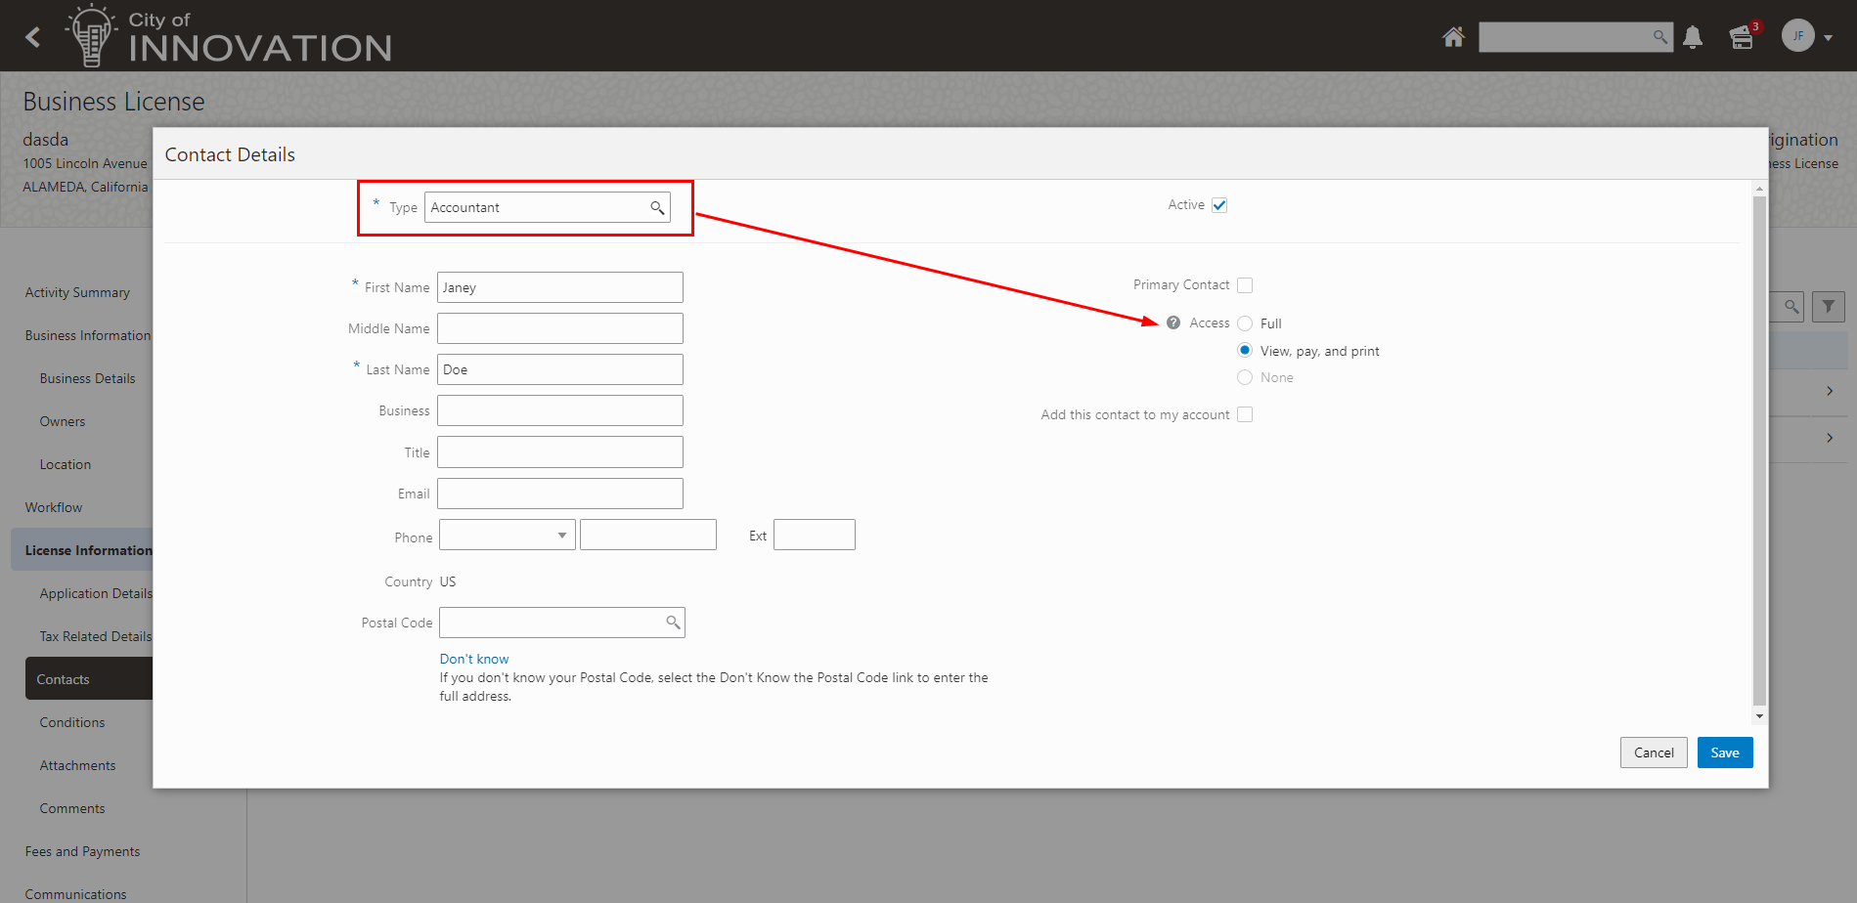1857x903 pixels.
Task: Click the Email input field
Action: [560, 494]
